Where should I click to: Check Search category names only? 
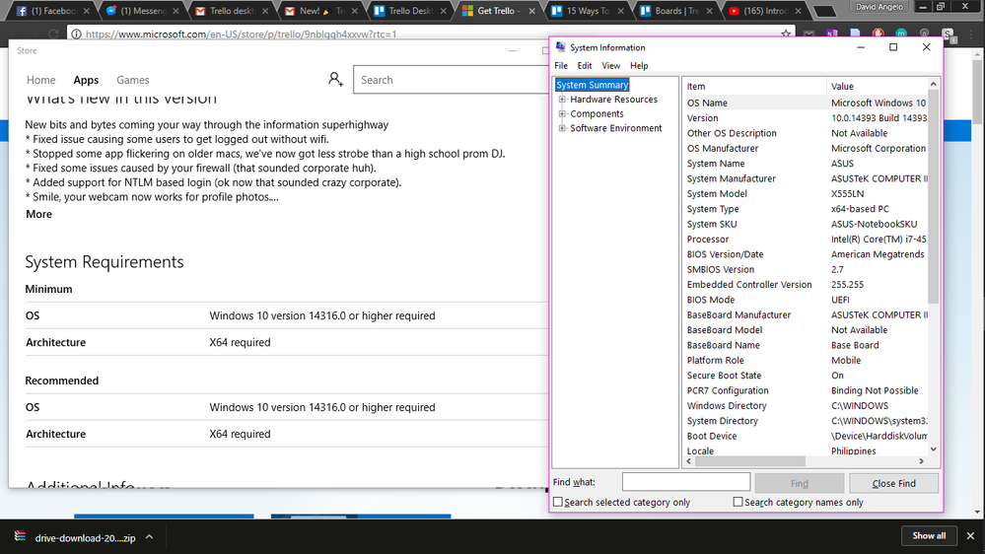[x=739, y=502]
